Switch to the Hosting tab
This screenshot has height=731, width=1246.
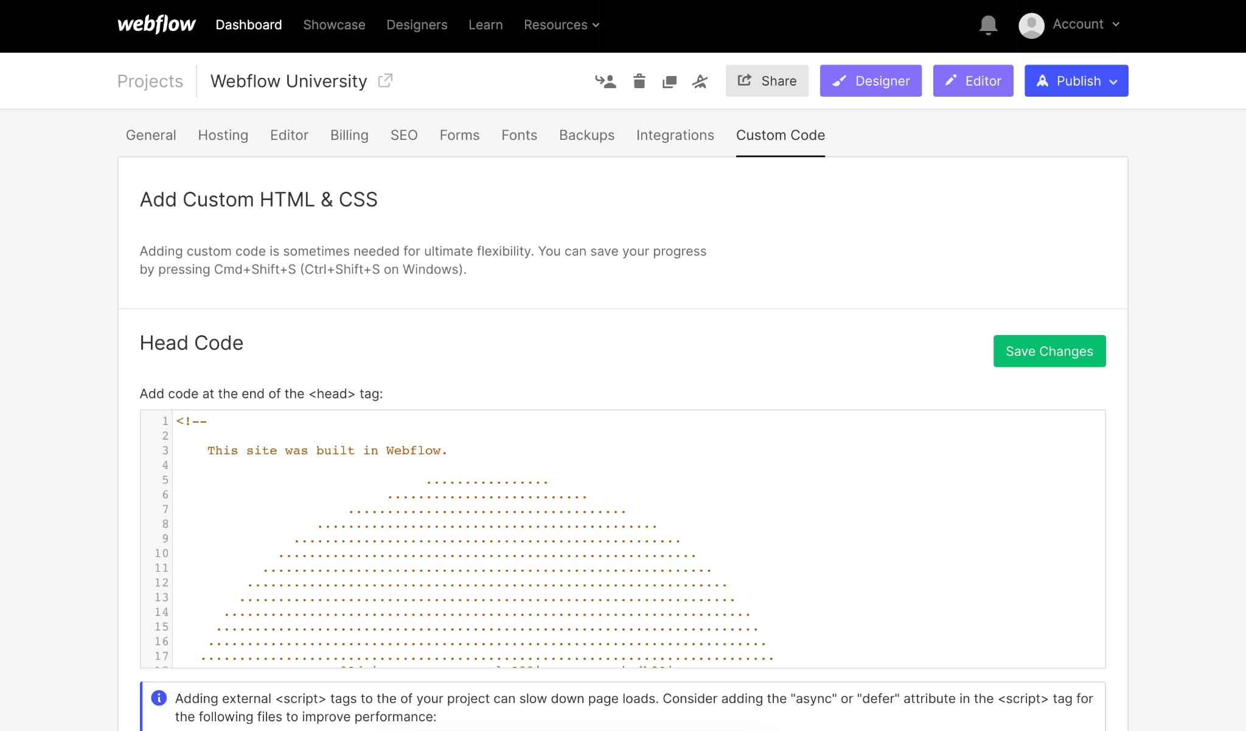coord(223,135)
